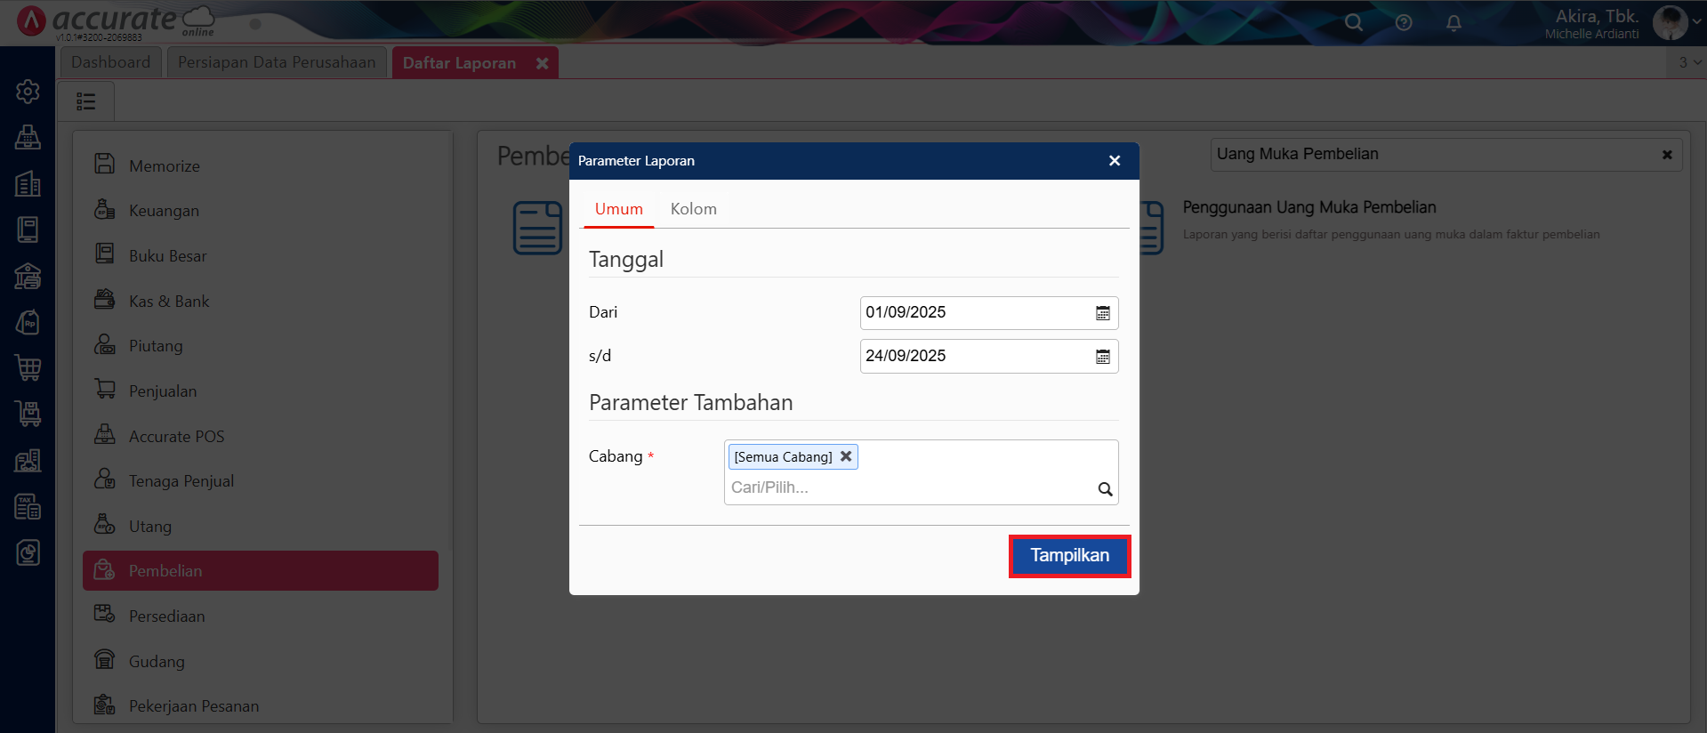Image resolution: width=1707 pixels, height=733 pixels.
Task: Switch to Persiapan Data Perusahaan tab
Action: click(x=277, y=62)
